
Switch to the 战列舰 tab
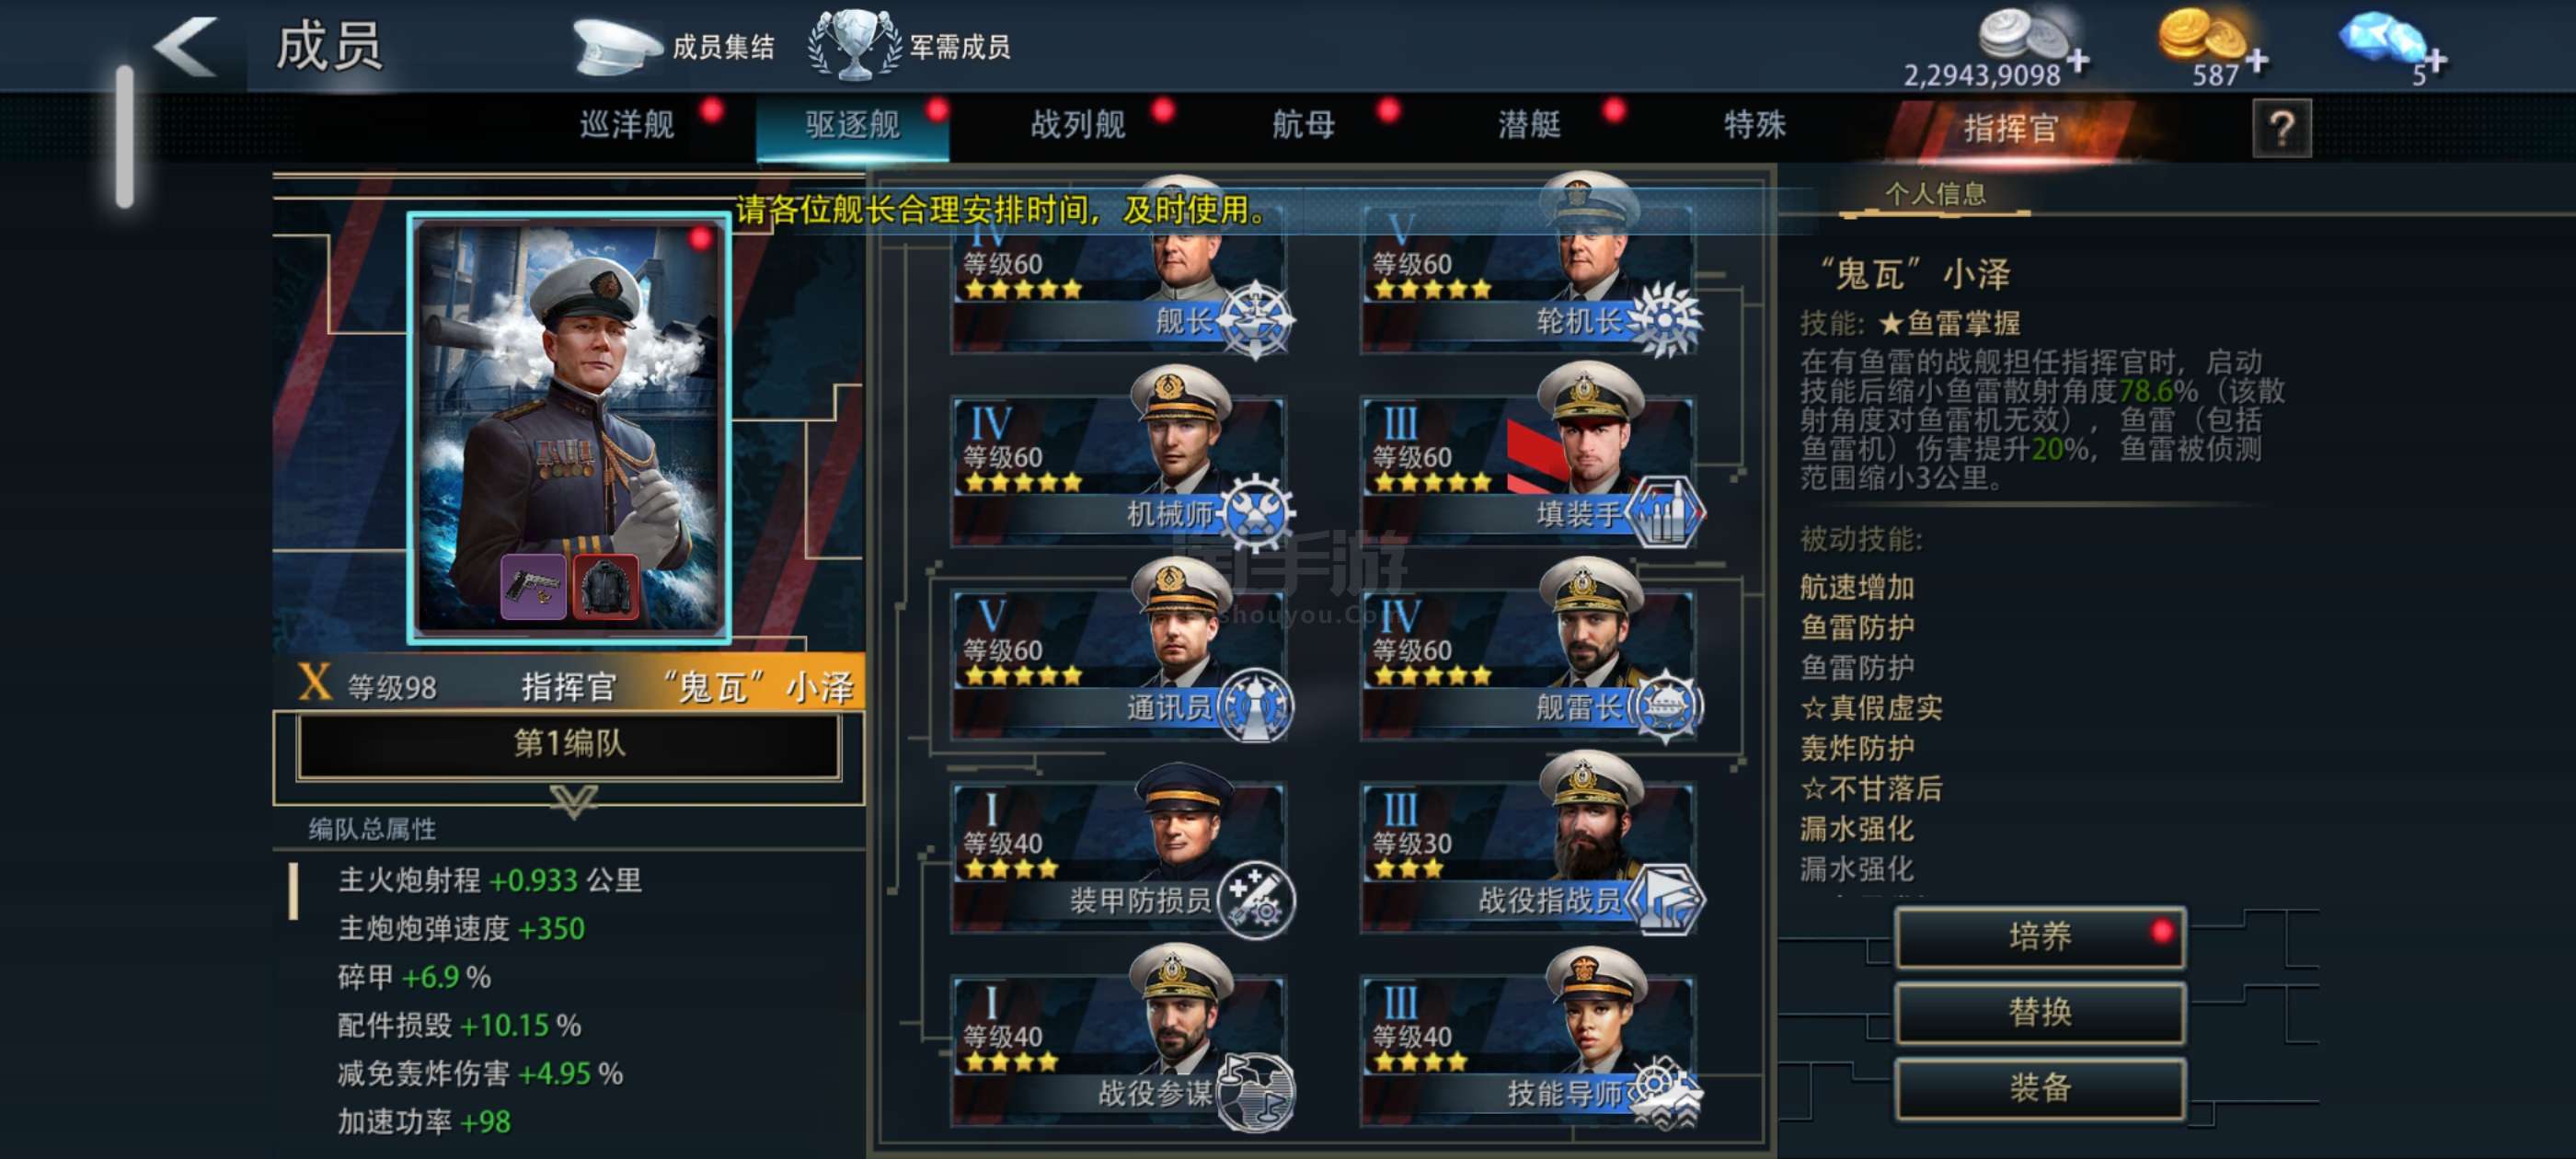(1078, 125)
